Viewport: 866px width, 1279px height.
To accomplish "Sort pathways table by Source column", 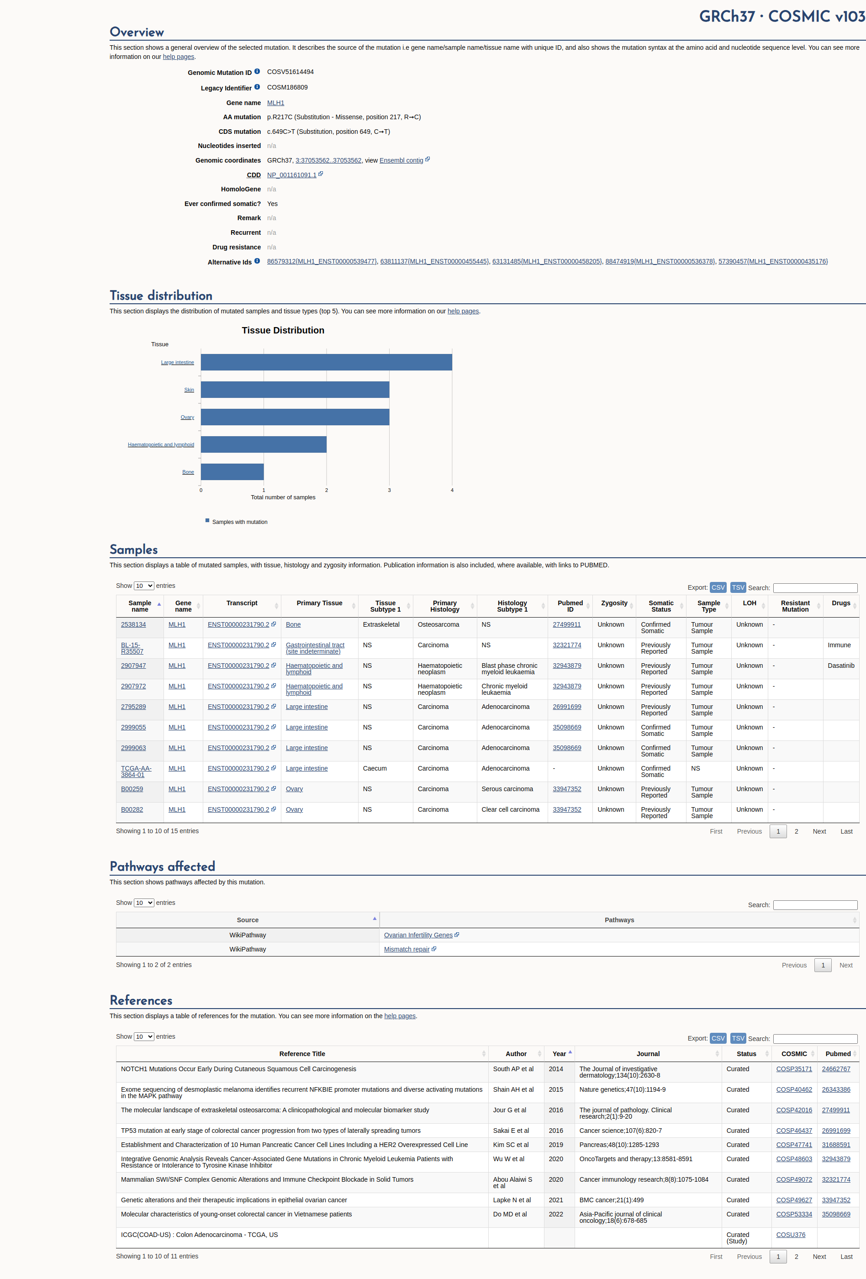I will [x=248, y=920].
